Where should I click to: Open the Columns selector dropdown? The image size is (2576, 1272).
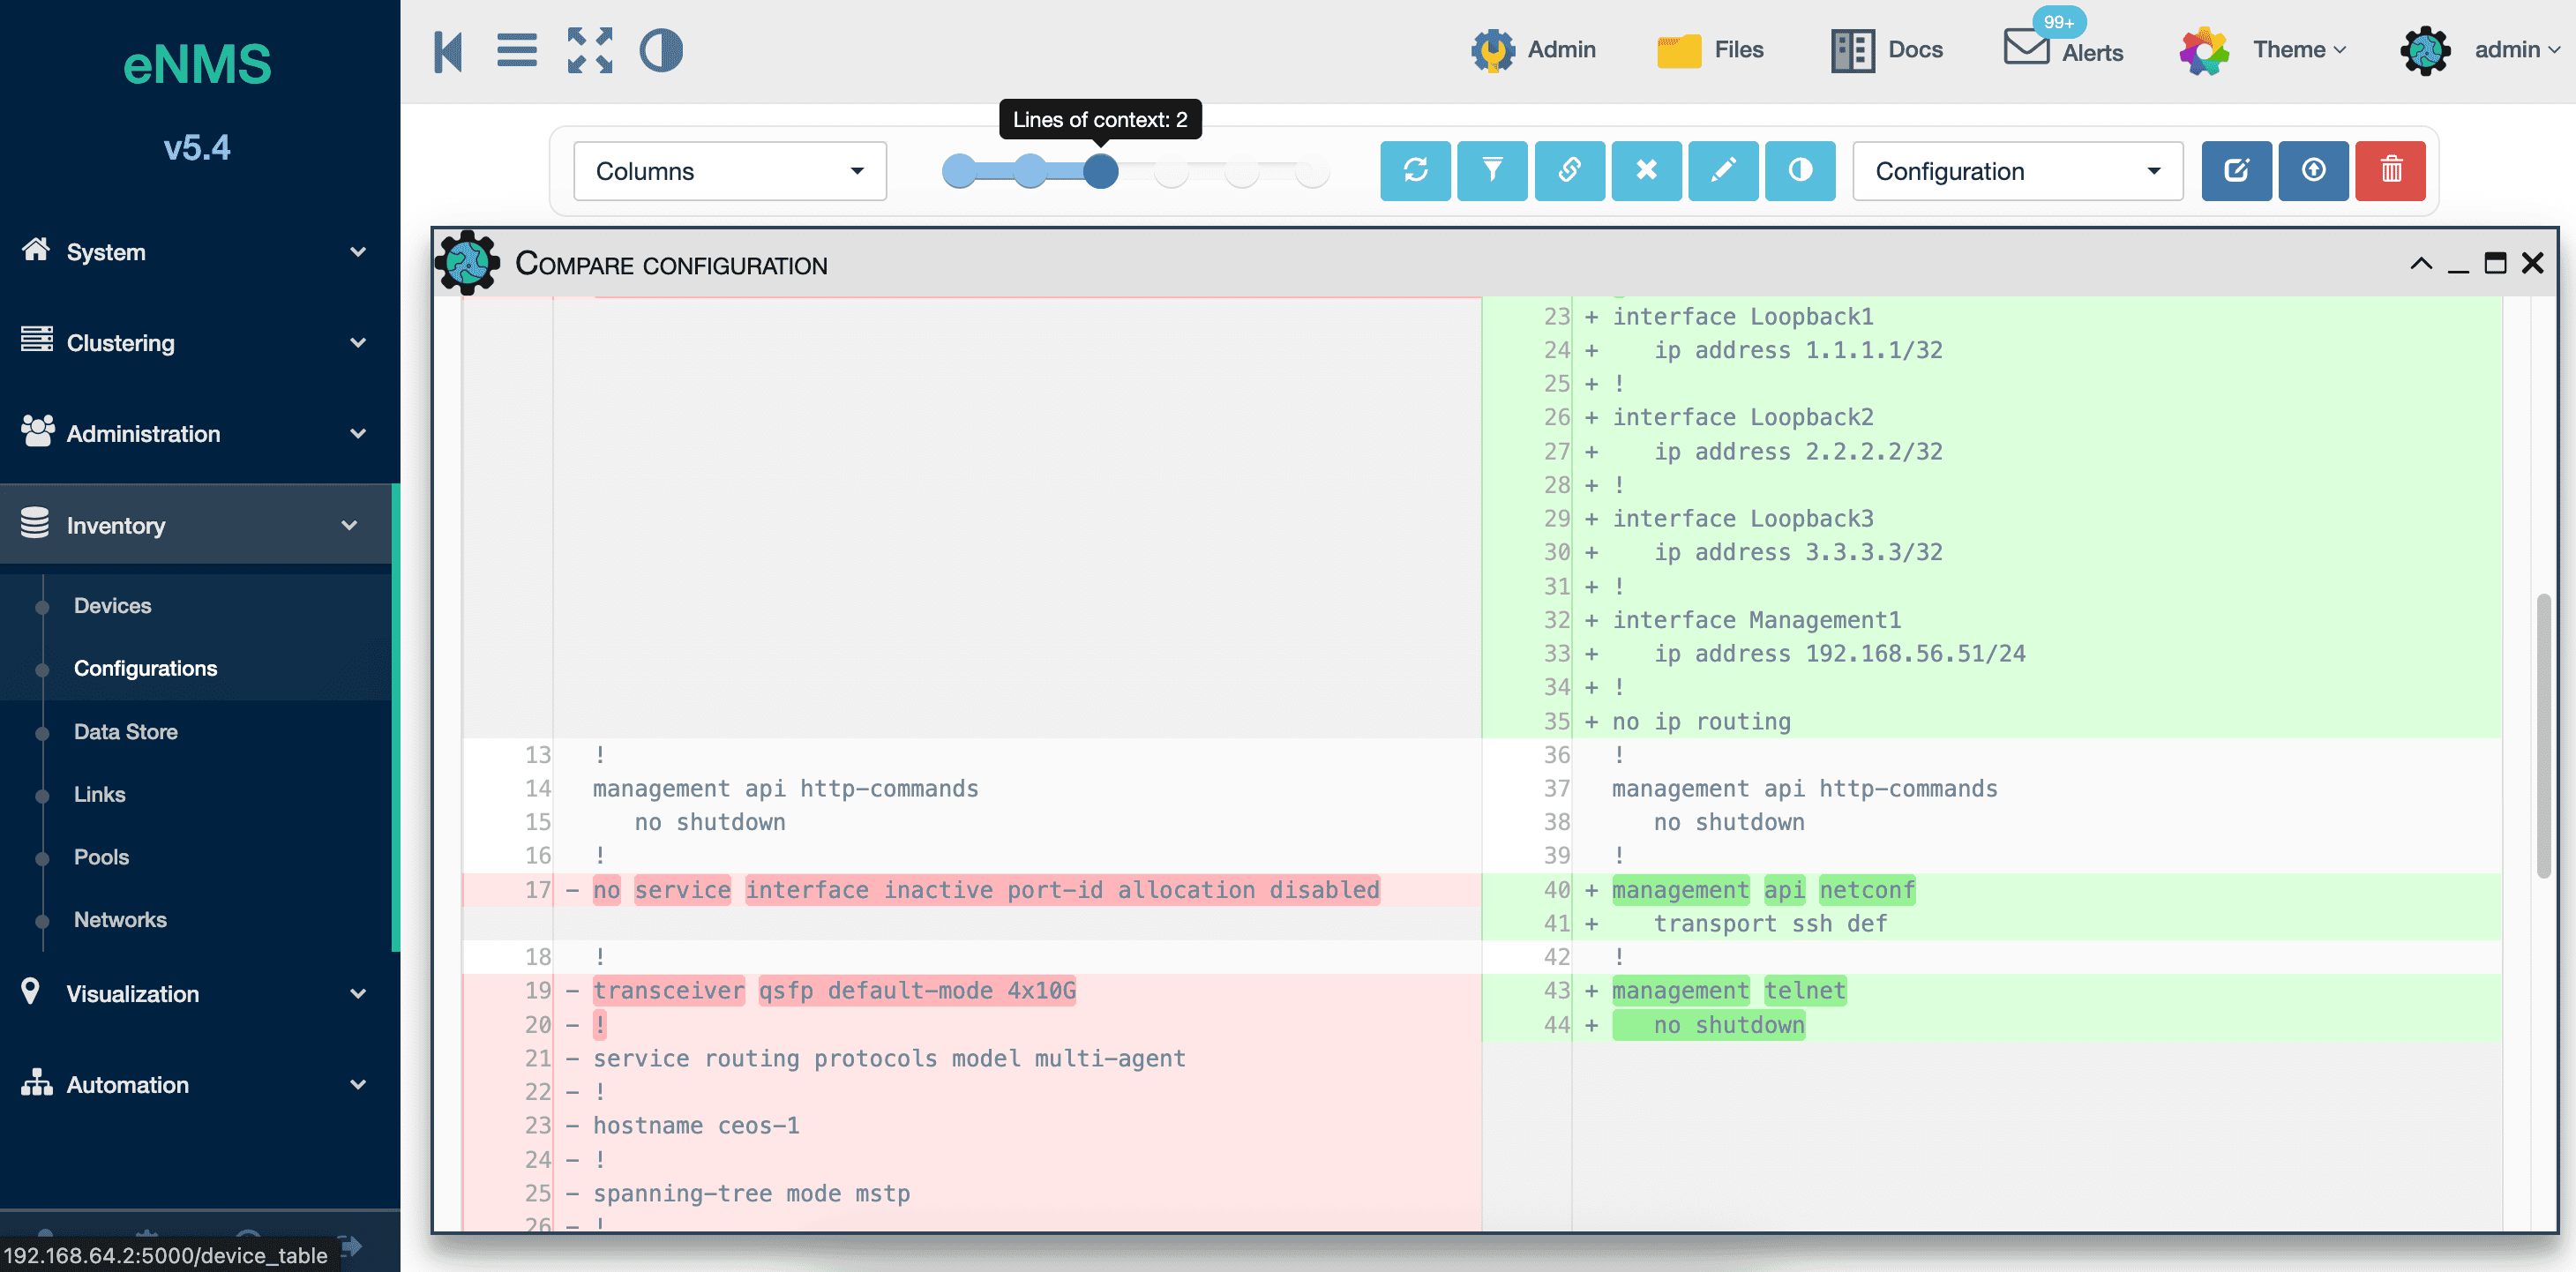coord(730,171)
